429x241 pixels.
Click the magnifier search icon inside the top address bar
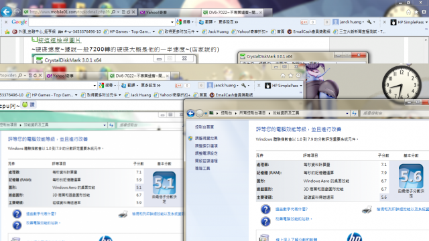click(x=113, y=12)
